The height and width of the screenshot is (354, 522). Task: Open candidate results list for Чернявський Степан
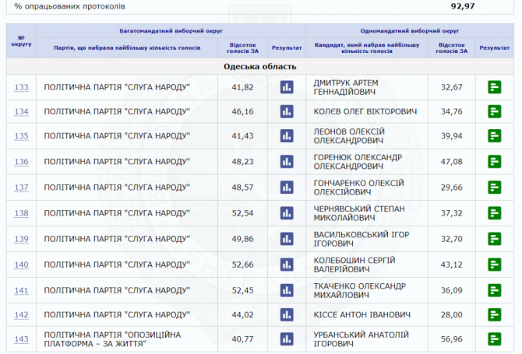tap(495, 213)
